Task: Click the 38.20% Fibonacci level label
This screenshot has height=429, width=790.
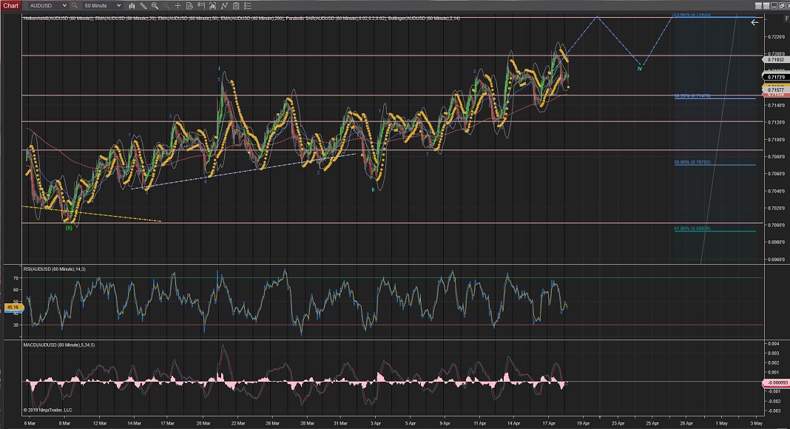Action: pyautogui.click(x=692, y=95)
